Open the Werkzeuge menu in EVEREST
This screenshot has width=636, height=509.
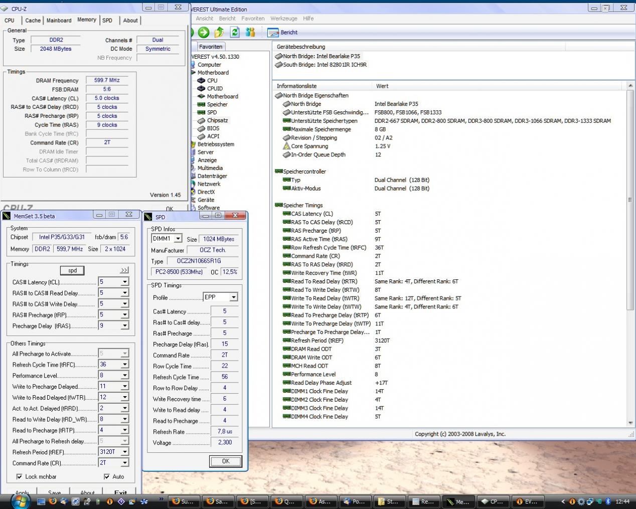point(284,19)
